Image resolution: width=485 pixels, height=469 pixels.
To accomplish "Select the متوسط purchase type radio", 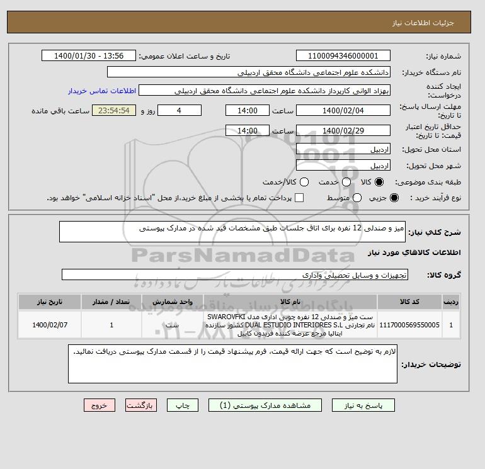I will pos(357,198).
